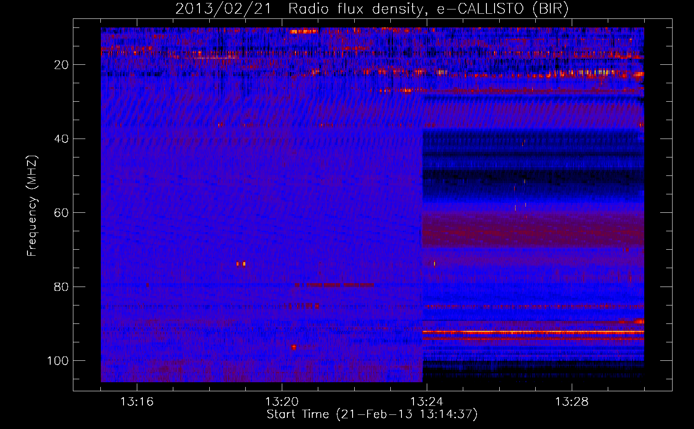
Task: Click the '13:28' time tick label
Action: coord(572,402)
